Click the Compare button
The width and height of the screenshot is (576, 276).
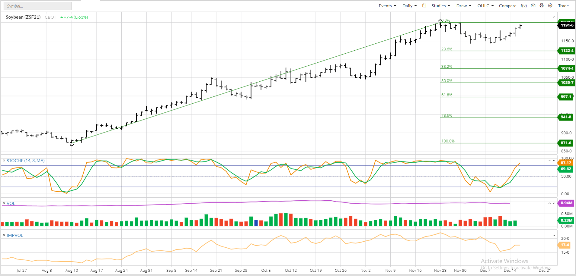click(x=507, y=6)
